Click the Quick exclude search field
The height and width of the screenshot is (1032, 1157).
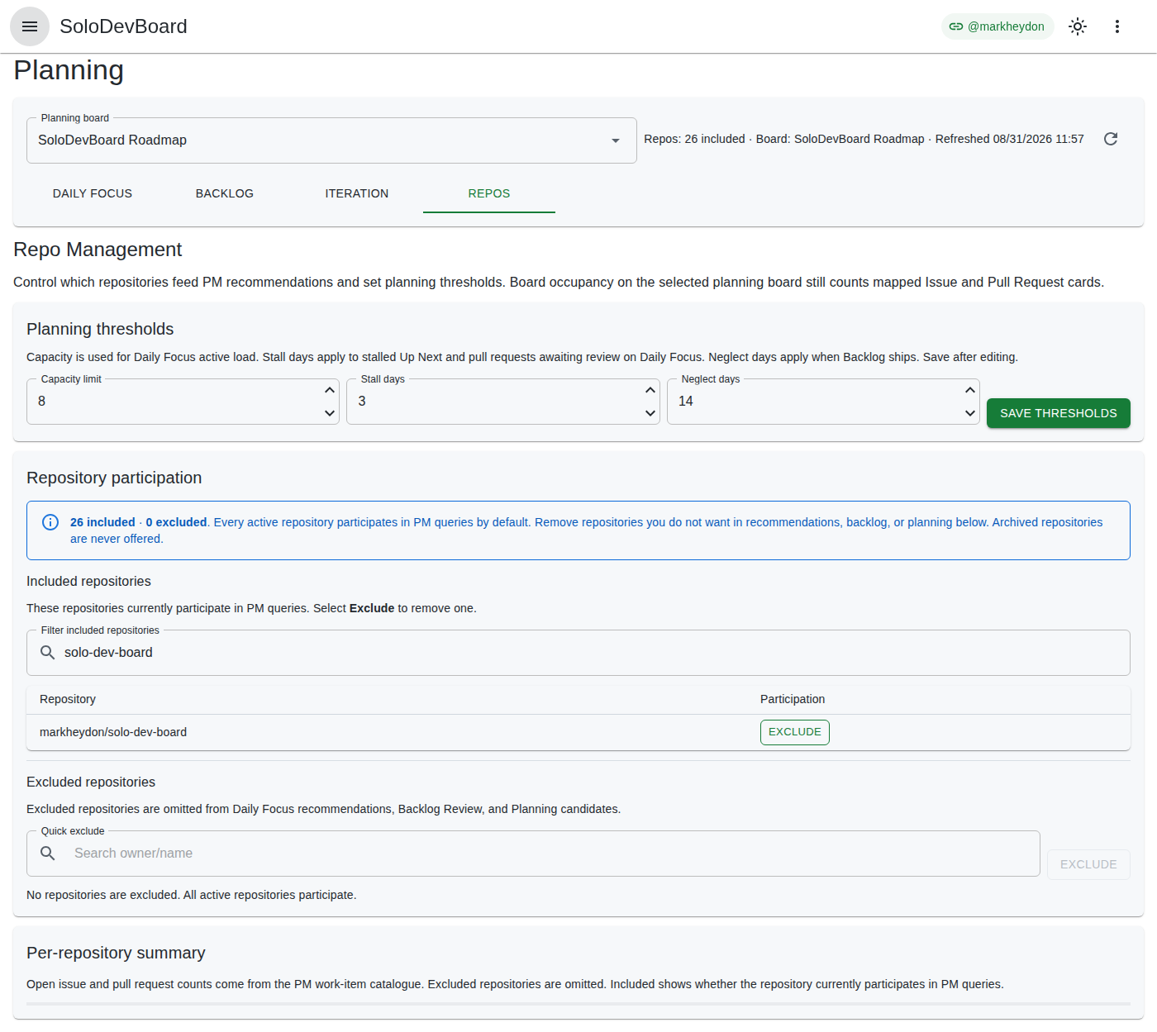tap(533, 854)
